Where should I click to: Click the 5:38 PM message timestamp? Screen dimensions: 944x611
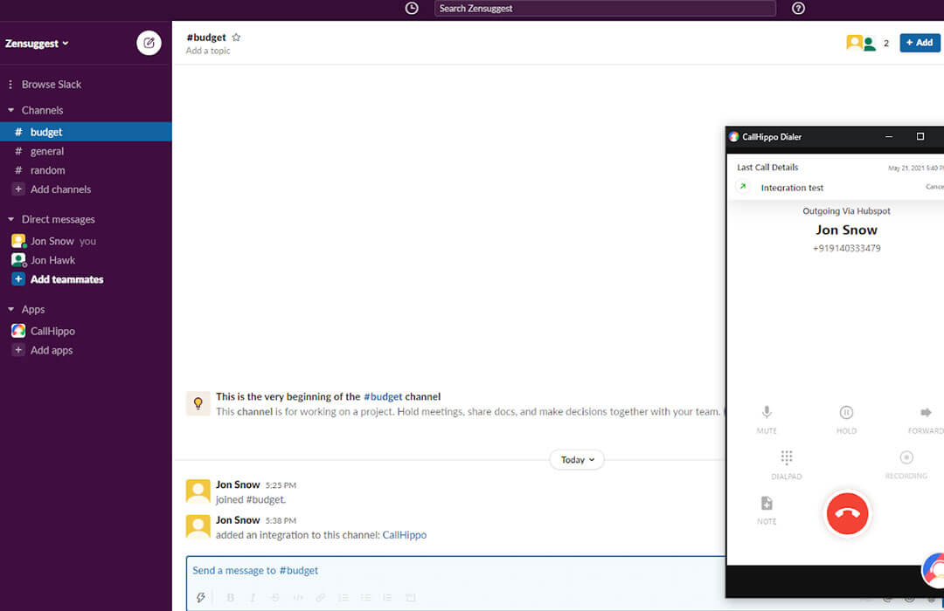(x=281, y=521)
